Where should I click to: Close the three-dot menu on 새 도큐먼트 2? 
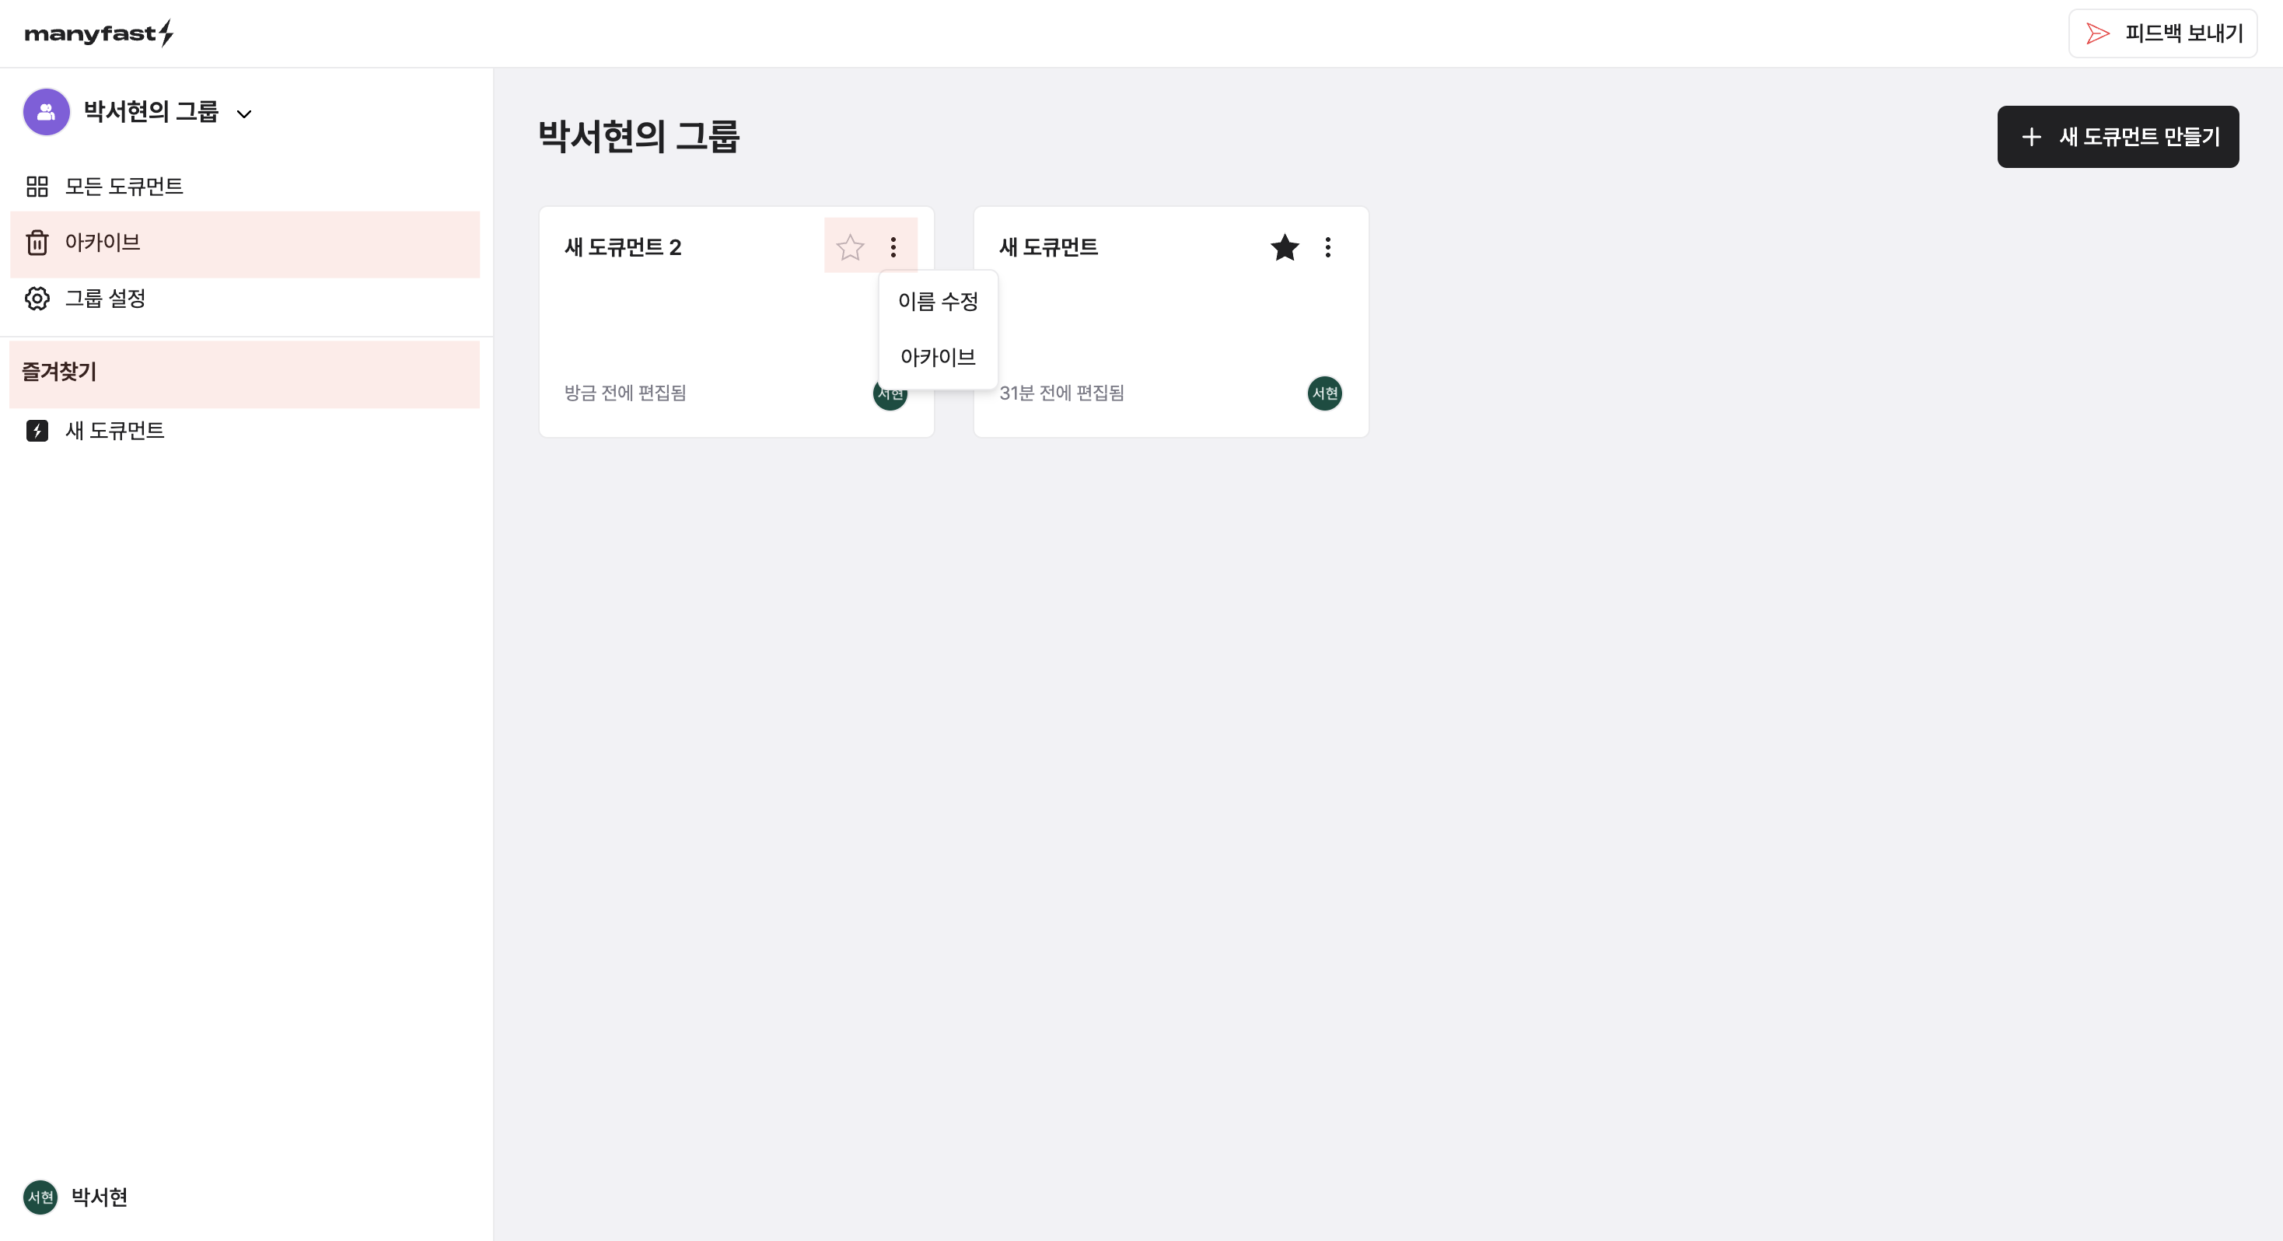[893, 246]
